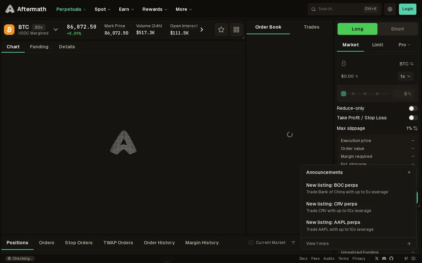Click View 1 more announcements

click(359, 244)
